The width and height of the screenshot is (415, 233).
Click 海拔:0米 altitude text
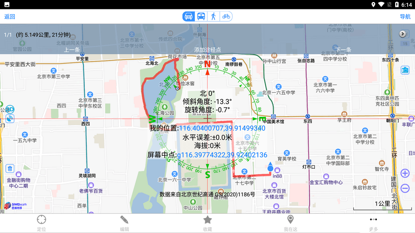(207, 146)
